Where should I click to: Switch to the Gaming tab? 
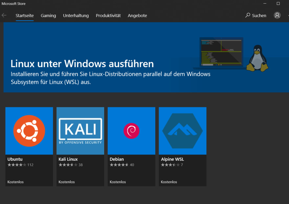(48, 16)
